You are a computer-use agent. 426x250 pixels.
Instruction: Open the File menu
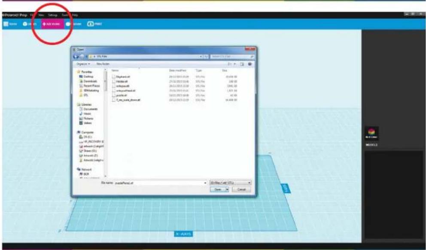pyautogui.click(x=32, y=15)
